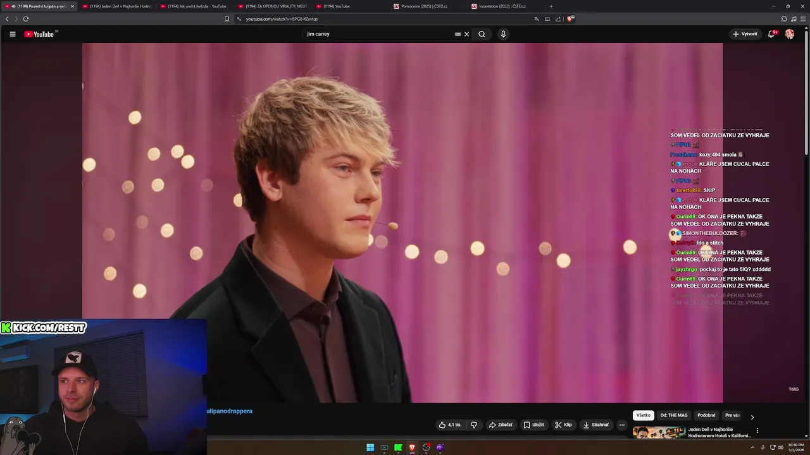This screenshot has height=455, width=810.
Task: Click inside the jim carrey search field
Action: [378, 34]
